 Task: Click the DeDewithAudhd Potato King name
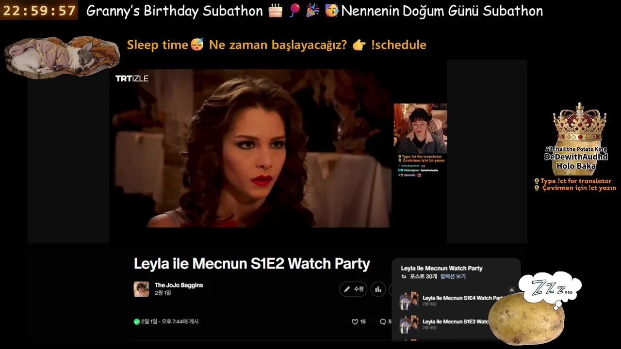[x=576, y=157]
